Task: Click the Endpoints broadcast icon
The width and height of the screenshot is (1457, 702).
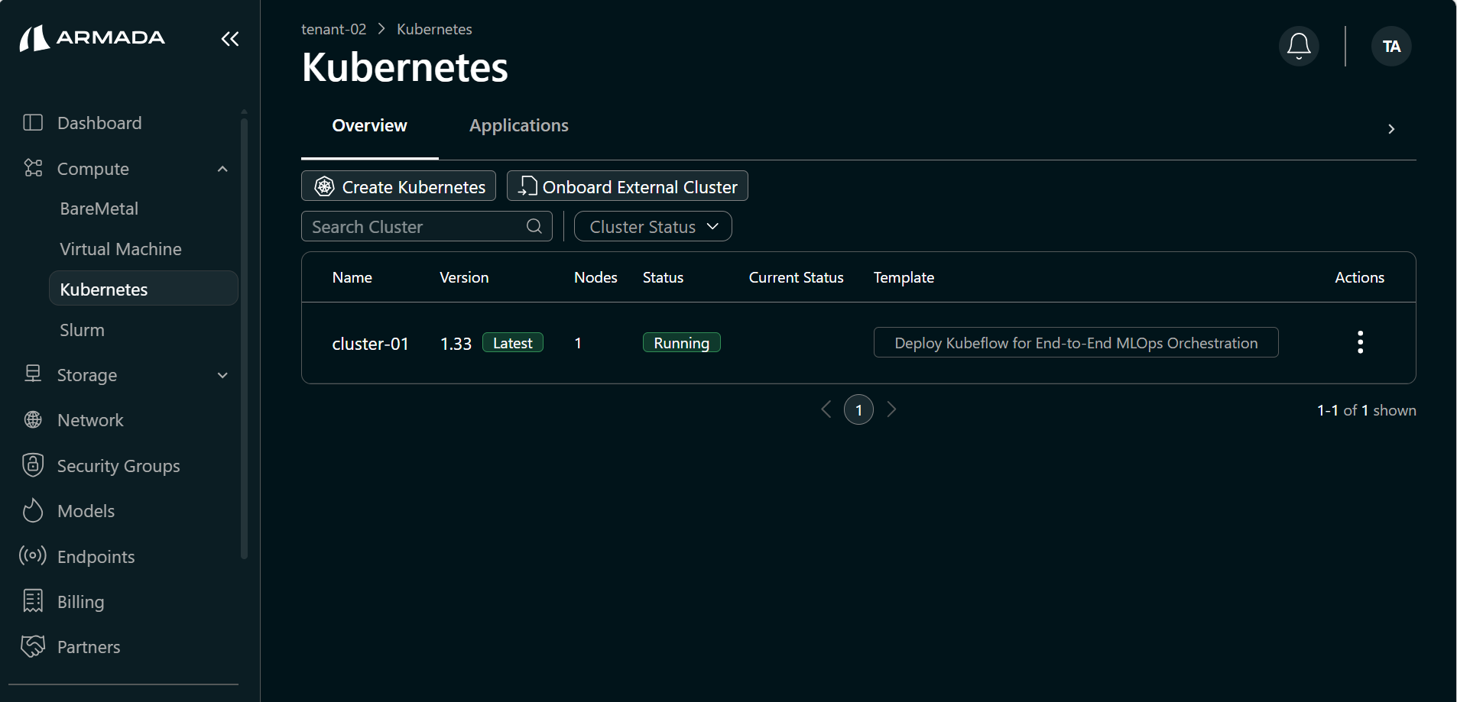Action: click(33, 555)
